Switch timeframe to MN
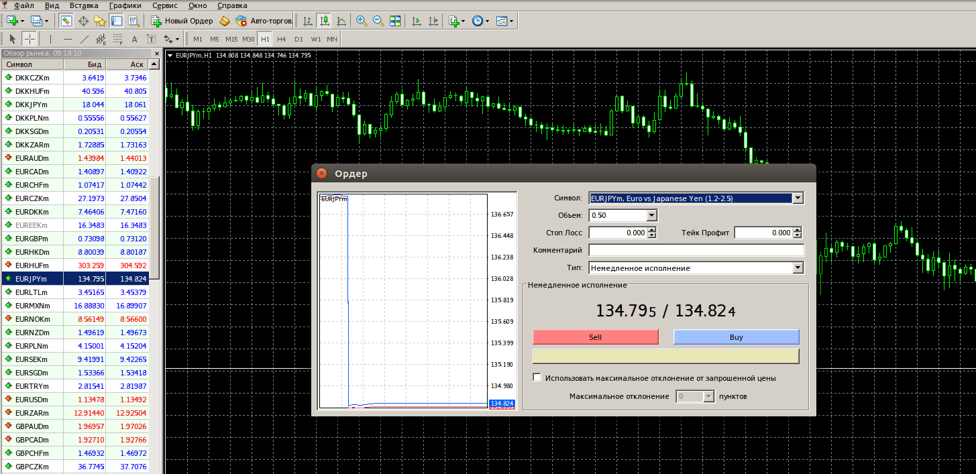Image resolution: width=976 pixels, height=474 pixels. click(332, 39)
